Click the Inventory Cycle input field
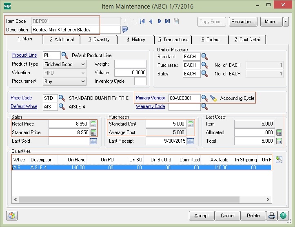Image resolution: width=295 pixels, height=227 pixels. click(x=140, y=81)
